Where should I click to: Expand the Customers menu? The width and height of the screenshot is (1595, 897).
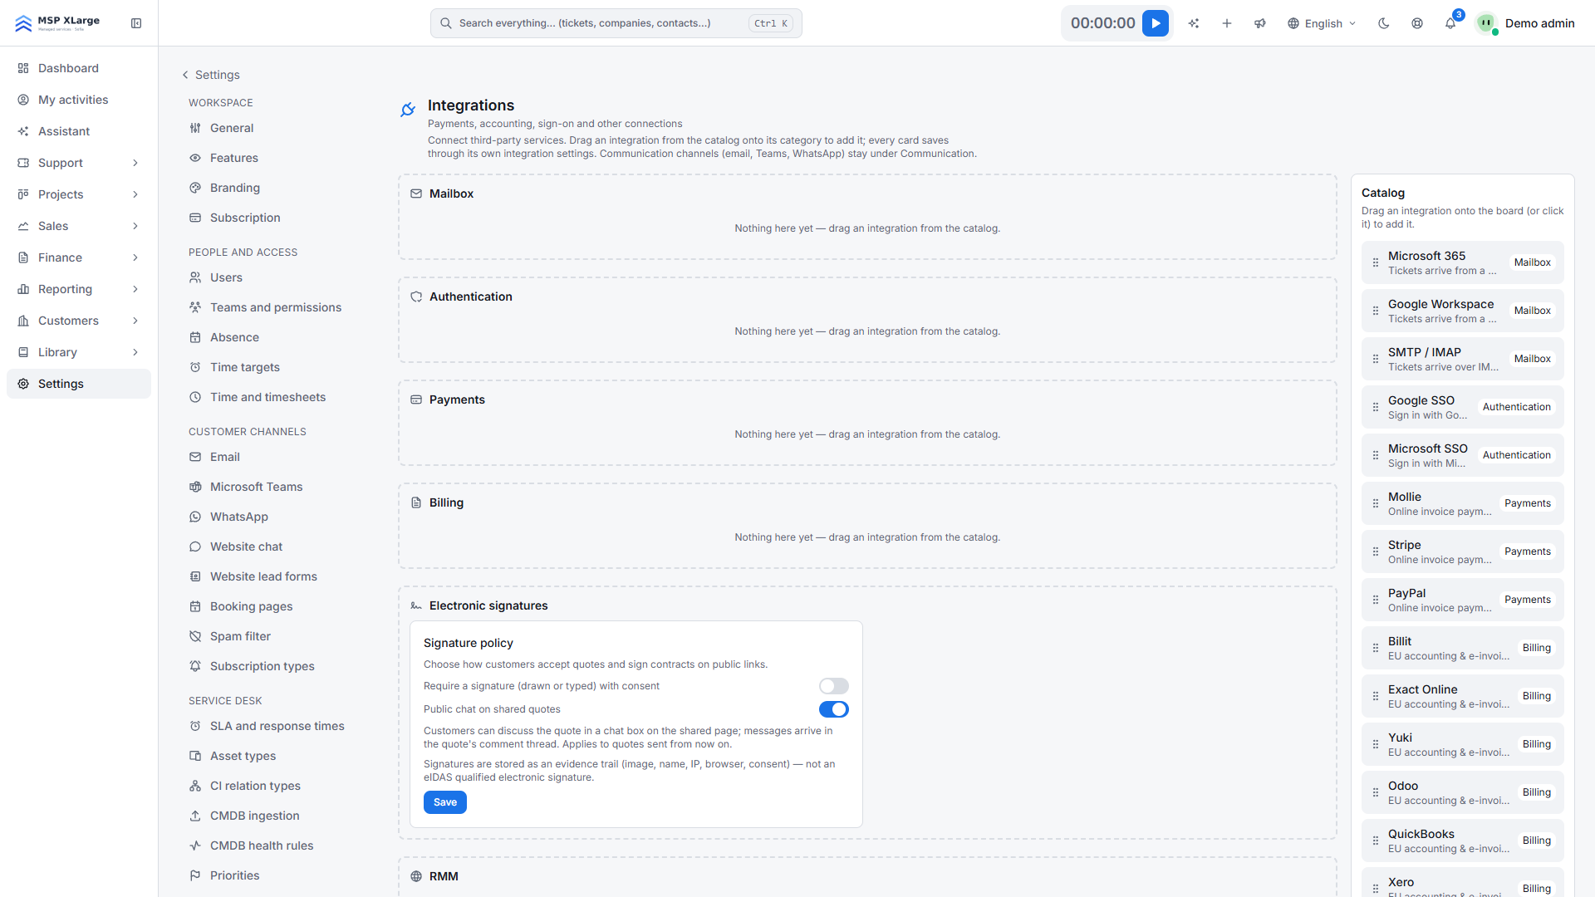point(79,321)
